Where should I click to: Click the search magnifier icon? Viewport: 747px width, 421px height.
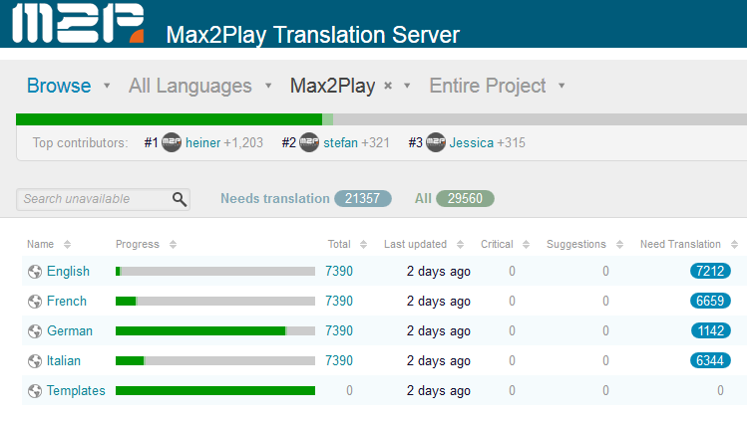180,199
